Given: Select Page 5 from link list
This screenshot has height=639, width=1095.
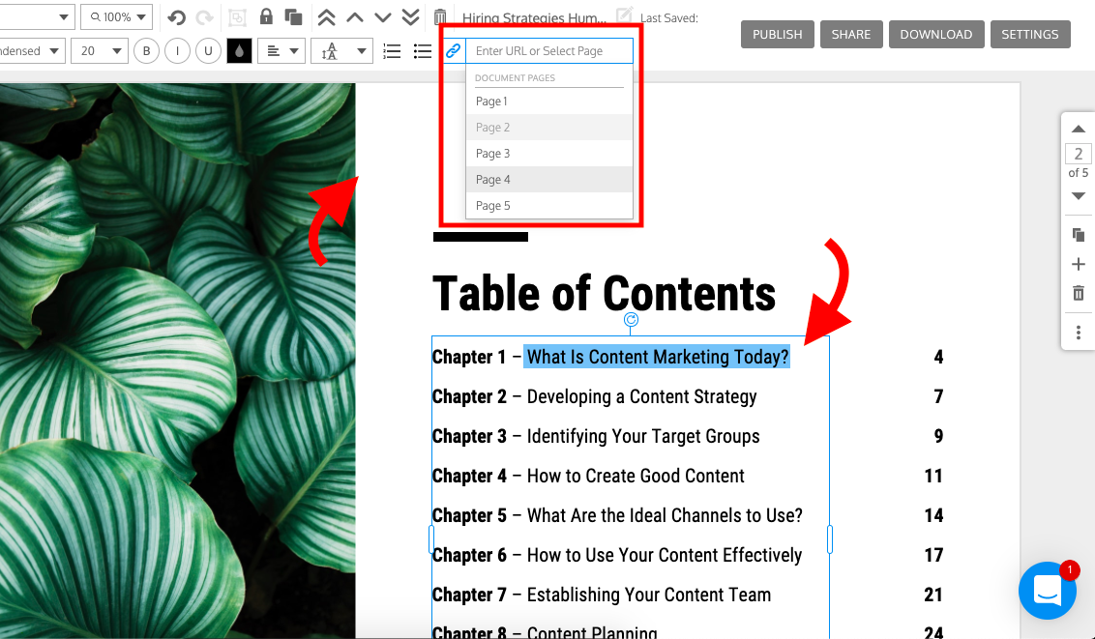Looking at the screenshot, I should [x=548, y=206].
